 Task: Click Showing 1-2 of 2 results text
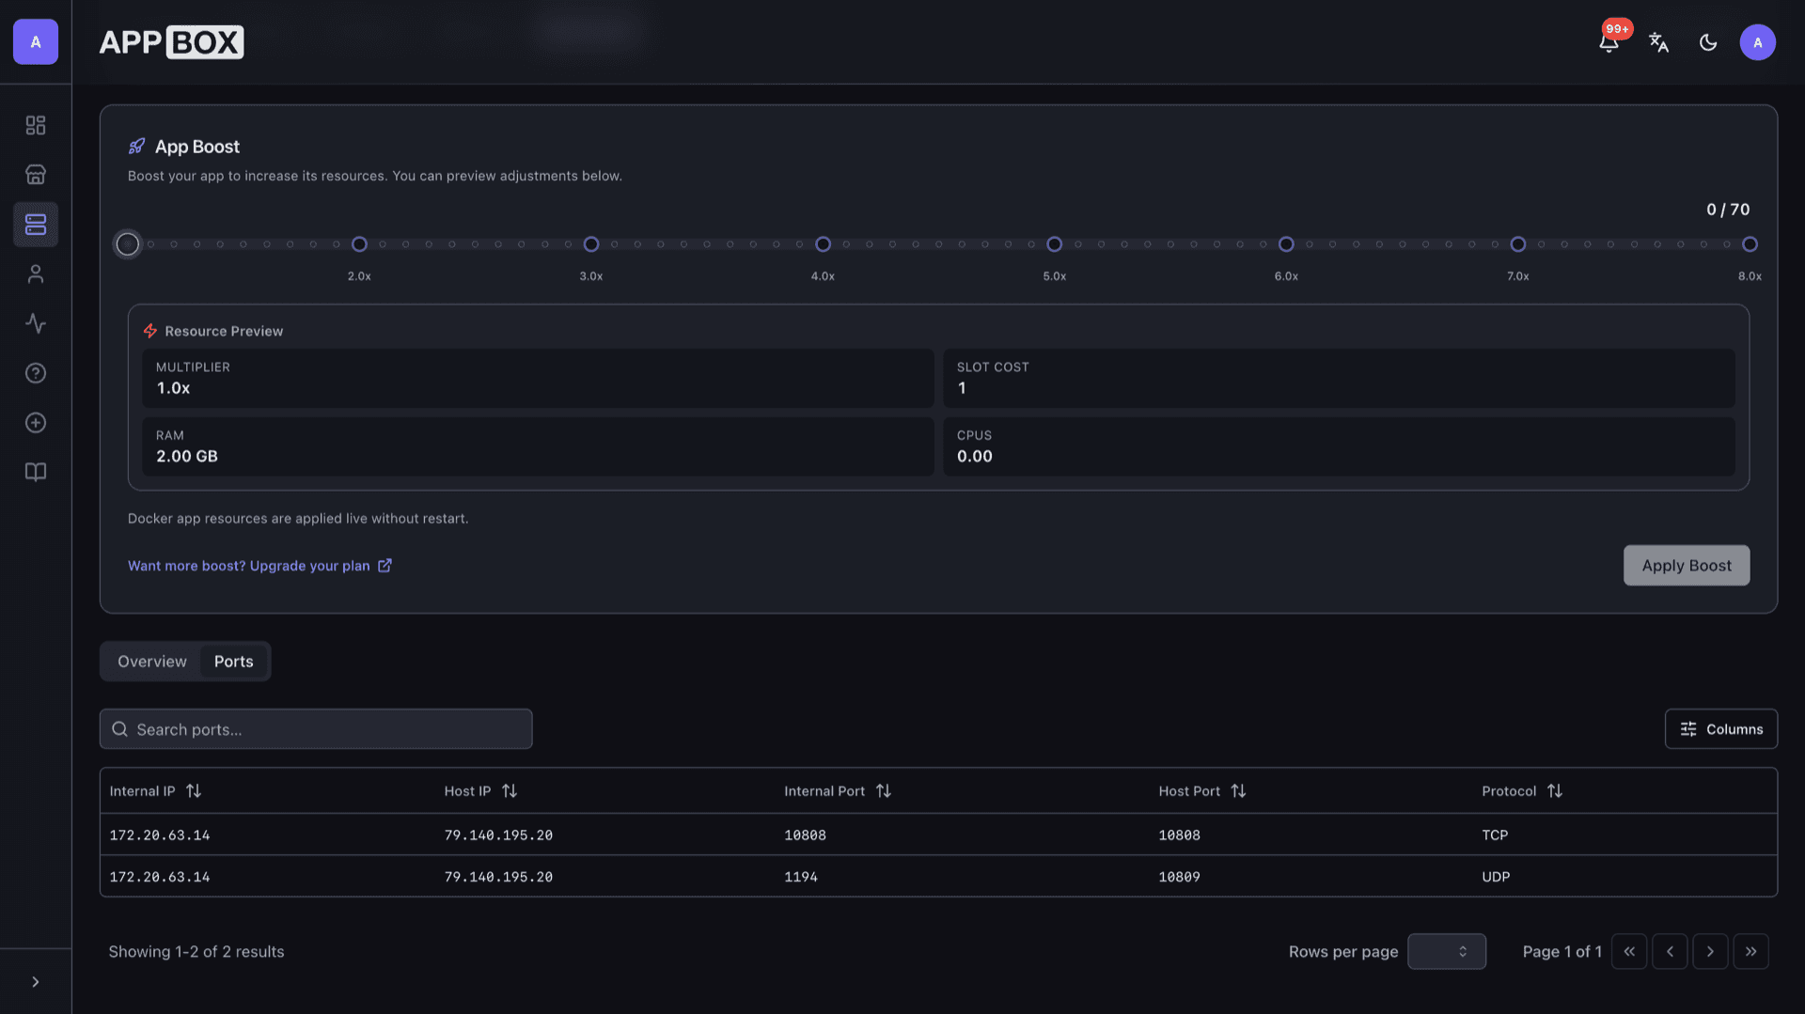(x=196, y=952)
